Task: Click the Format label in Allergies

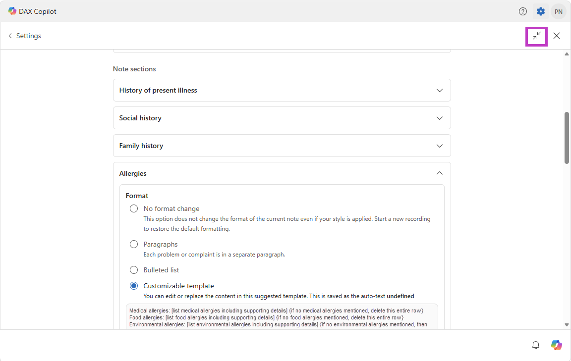Action: tap(137, 196)
